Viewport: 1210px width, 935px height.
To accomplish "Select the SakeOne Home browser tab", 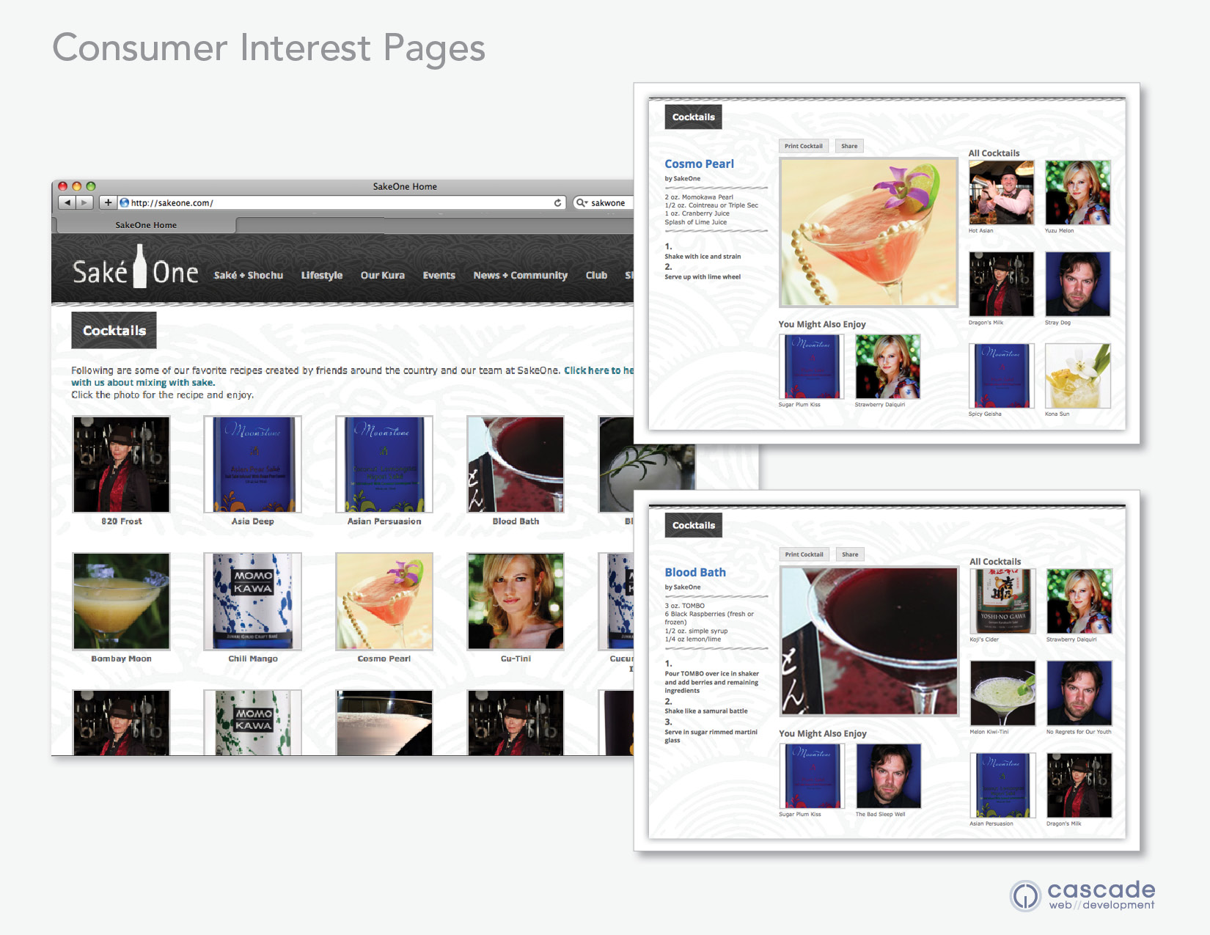I will [146, 225].
